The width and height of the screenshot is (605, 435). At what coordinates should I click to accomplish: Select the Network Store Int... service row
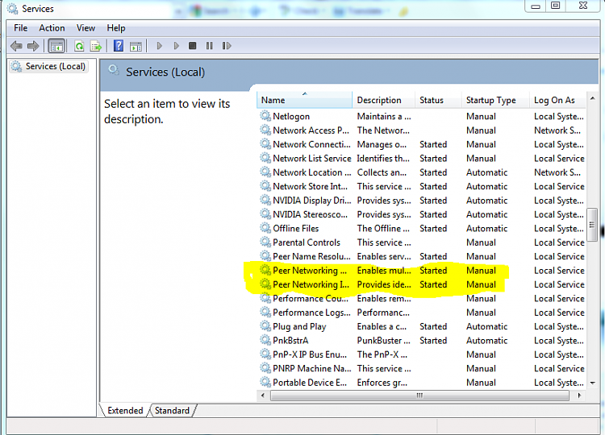coord(422,186)
